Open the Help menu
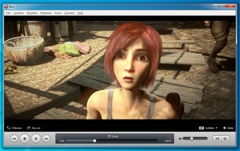 (x=80, y=13)
